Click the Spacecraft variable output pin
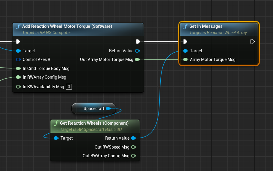This screenshot has height=171, width=273. coord(108,109)
